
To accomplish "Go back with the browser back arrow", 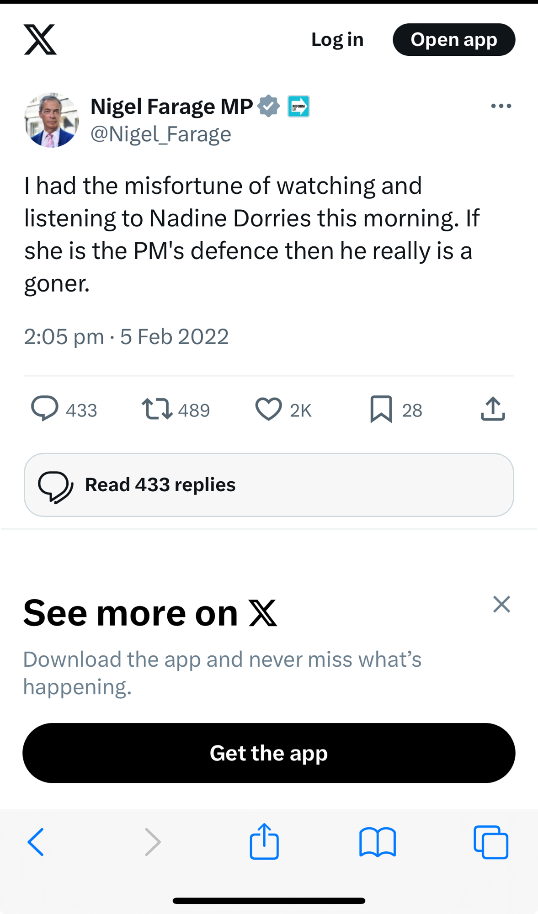I will [x=36, y=841].
